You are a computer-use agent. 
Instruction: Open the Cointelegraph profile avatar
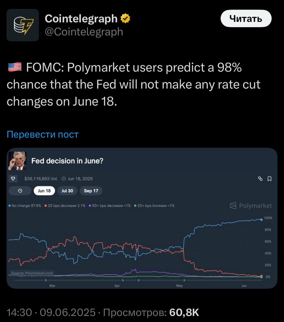coord(23,25)
